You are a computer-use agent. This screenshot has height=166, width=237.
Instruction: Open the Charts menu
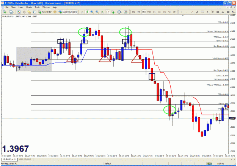point(29,7)
